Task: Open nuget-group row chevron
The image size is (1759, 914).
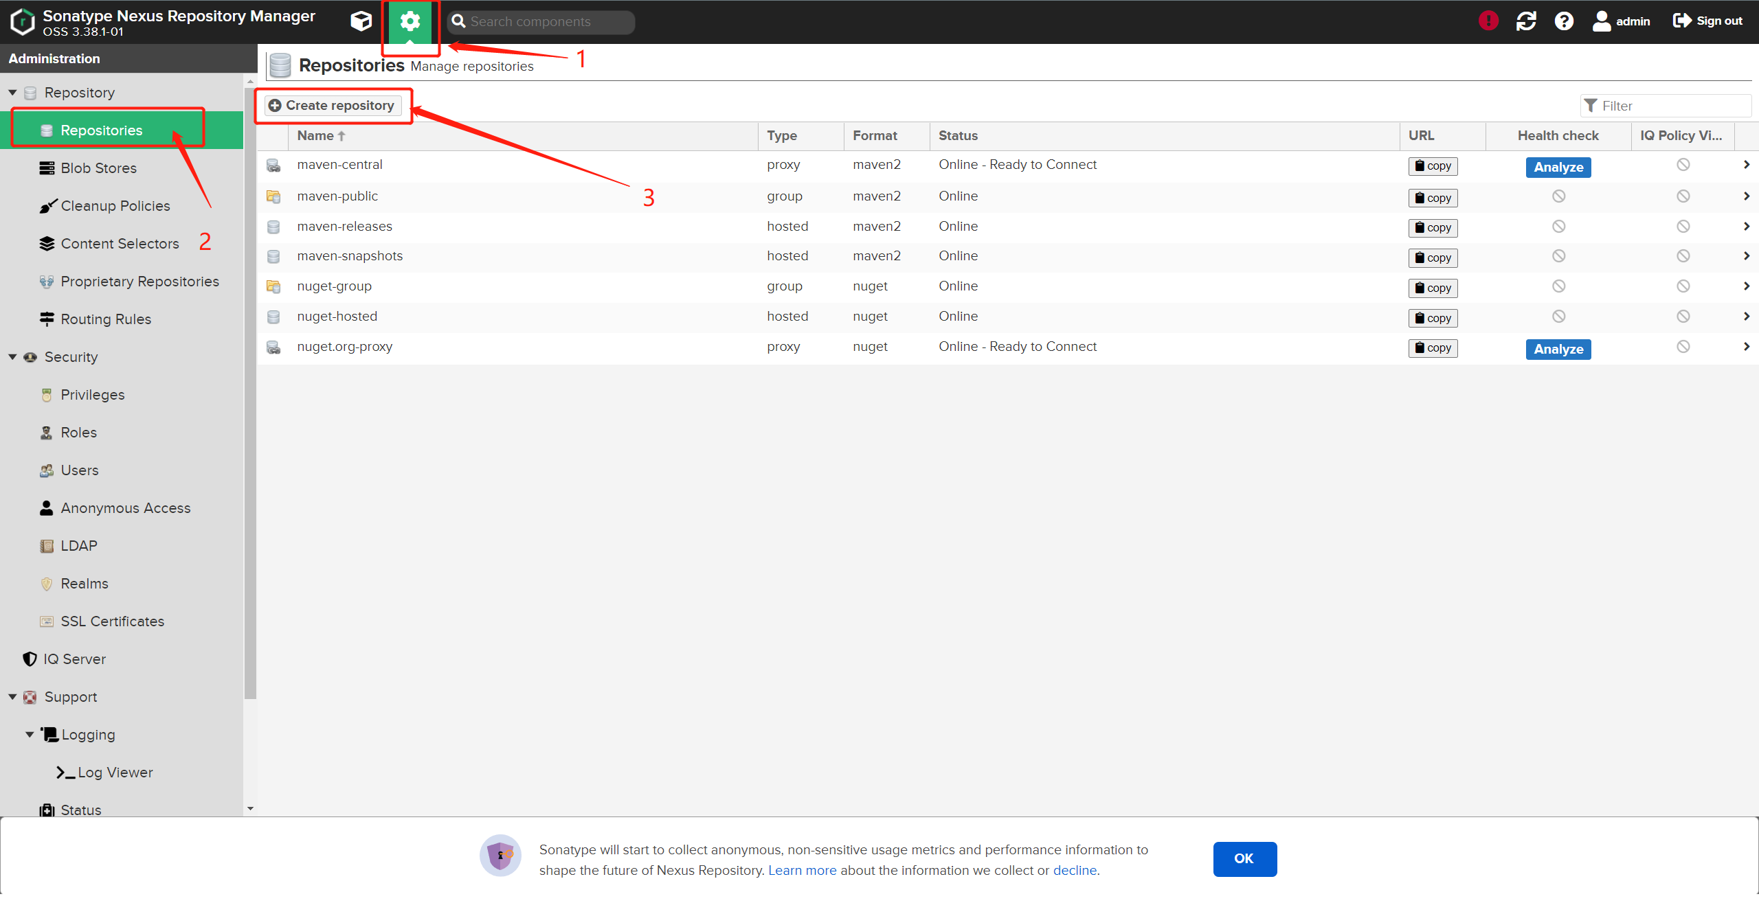Action: 1746,286
